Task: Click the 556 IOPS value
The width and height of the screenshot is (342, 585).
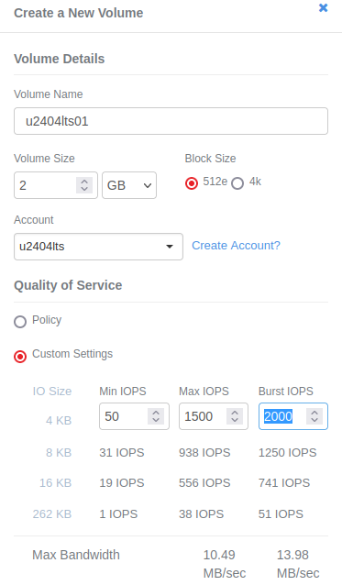Action: (204, 483)
